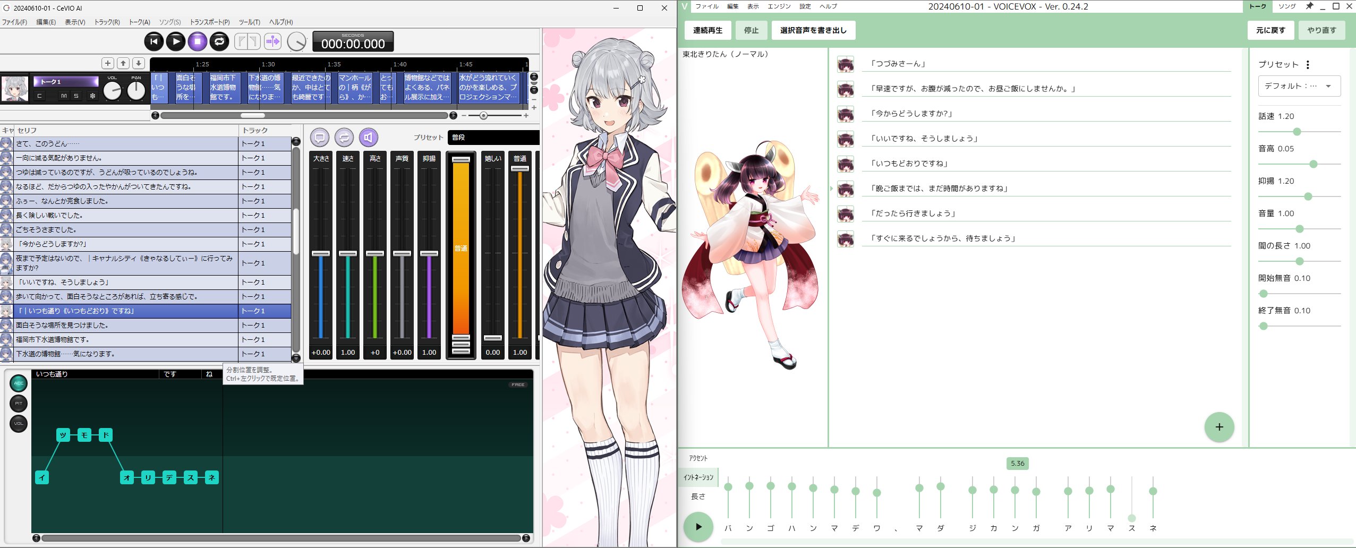This screenshot has width=1356, height=548.
Task: Add a new track with the plus icon
Action: (108, 63)
